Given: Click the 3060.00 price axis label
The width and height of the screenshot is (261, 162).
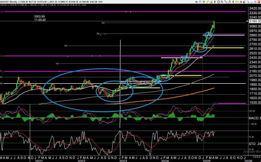Looking at the screenshot, I should 255,26.
